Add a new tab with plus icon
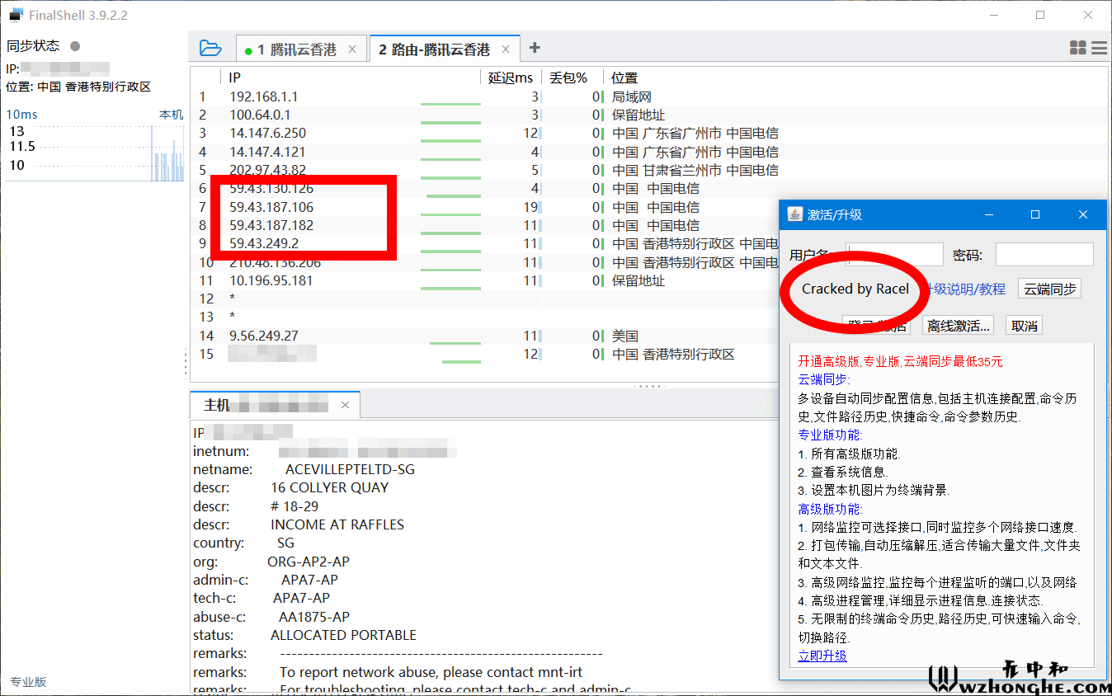The width and height of the screenshot is (1112, 696). [x=535, y=48]
